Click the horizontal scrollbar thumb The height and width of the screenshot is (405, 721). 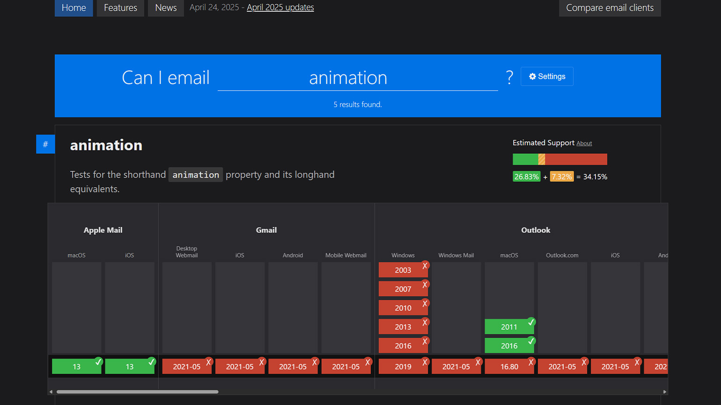(138, 392)
